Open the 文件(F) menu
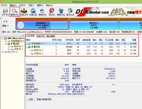Viewport: 142px width, 109px height. click(4, 5)
